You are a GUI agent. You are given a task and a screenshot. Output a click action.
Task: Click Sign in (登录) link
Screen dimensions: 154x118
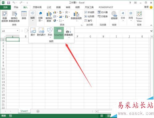146,7
